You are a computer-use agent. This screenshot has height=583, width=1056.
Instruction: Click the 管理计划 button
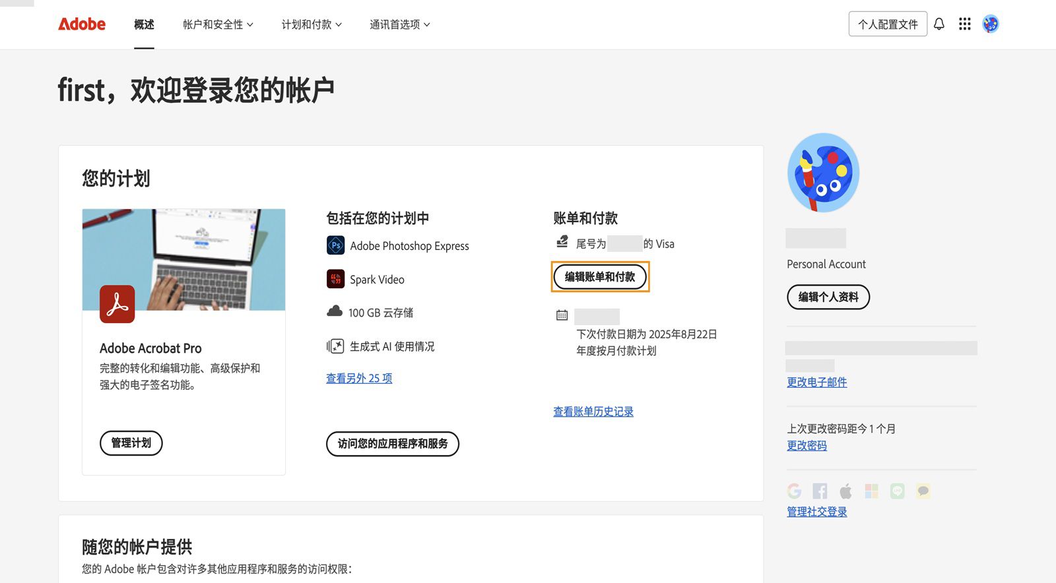[x=131, y=443]
